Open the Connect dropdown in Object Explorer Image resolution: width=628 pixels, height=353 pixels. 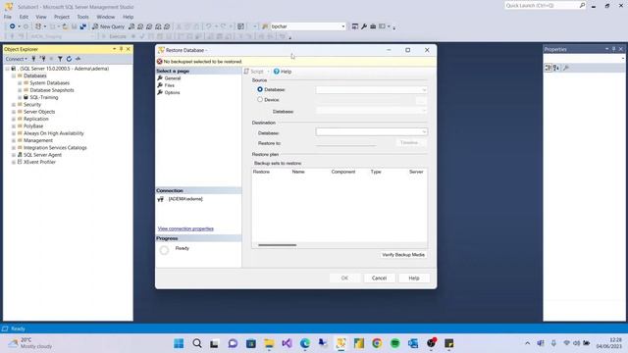coord(16,59)
